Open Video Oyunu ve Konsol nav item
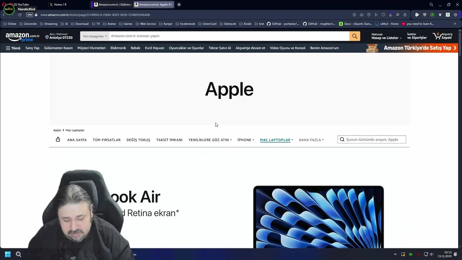This screenshot has height=260, width=462. tap(288, 48)
